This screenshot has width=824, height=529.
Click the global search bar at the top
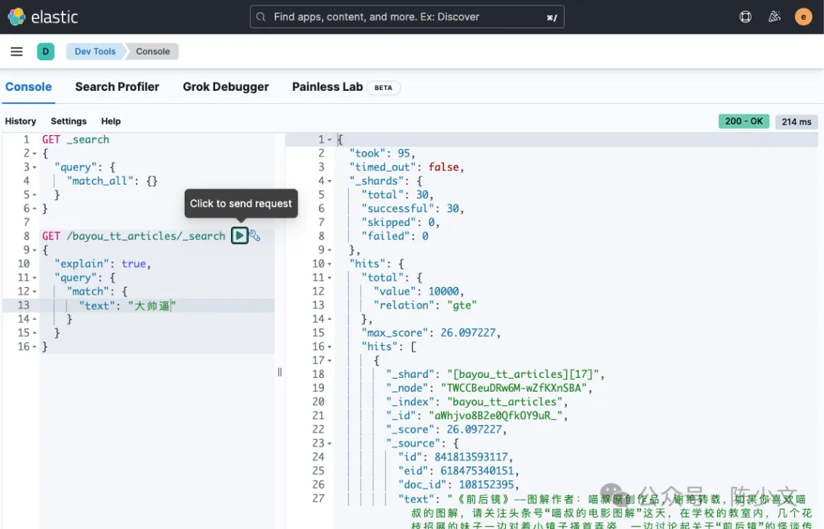point(407,16)
